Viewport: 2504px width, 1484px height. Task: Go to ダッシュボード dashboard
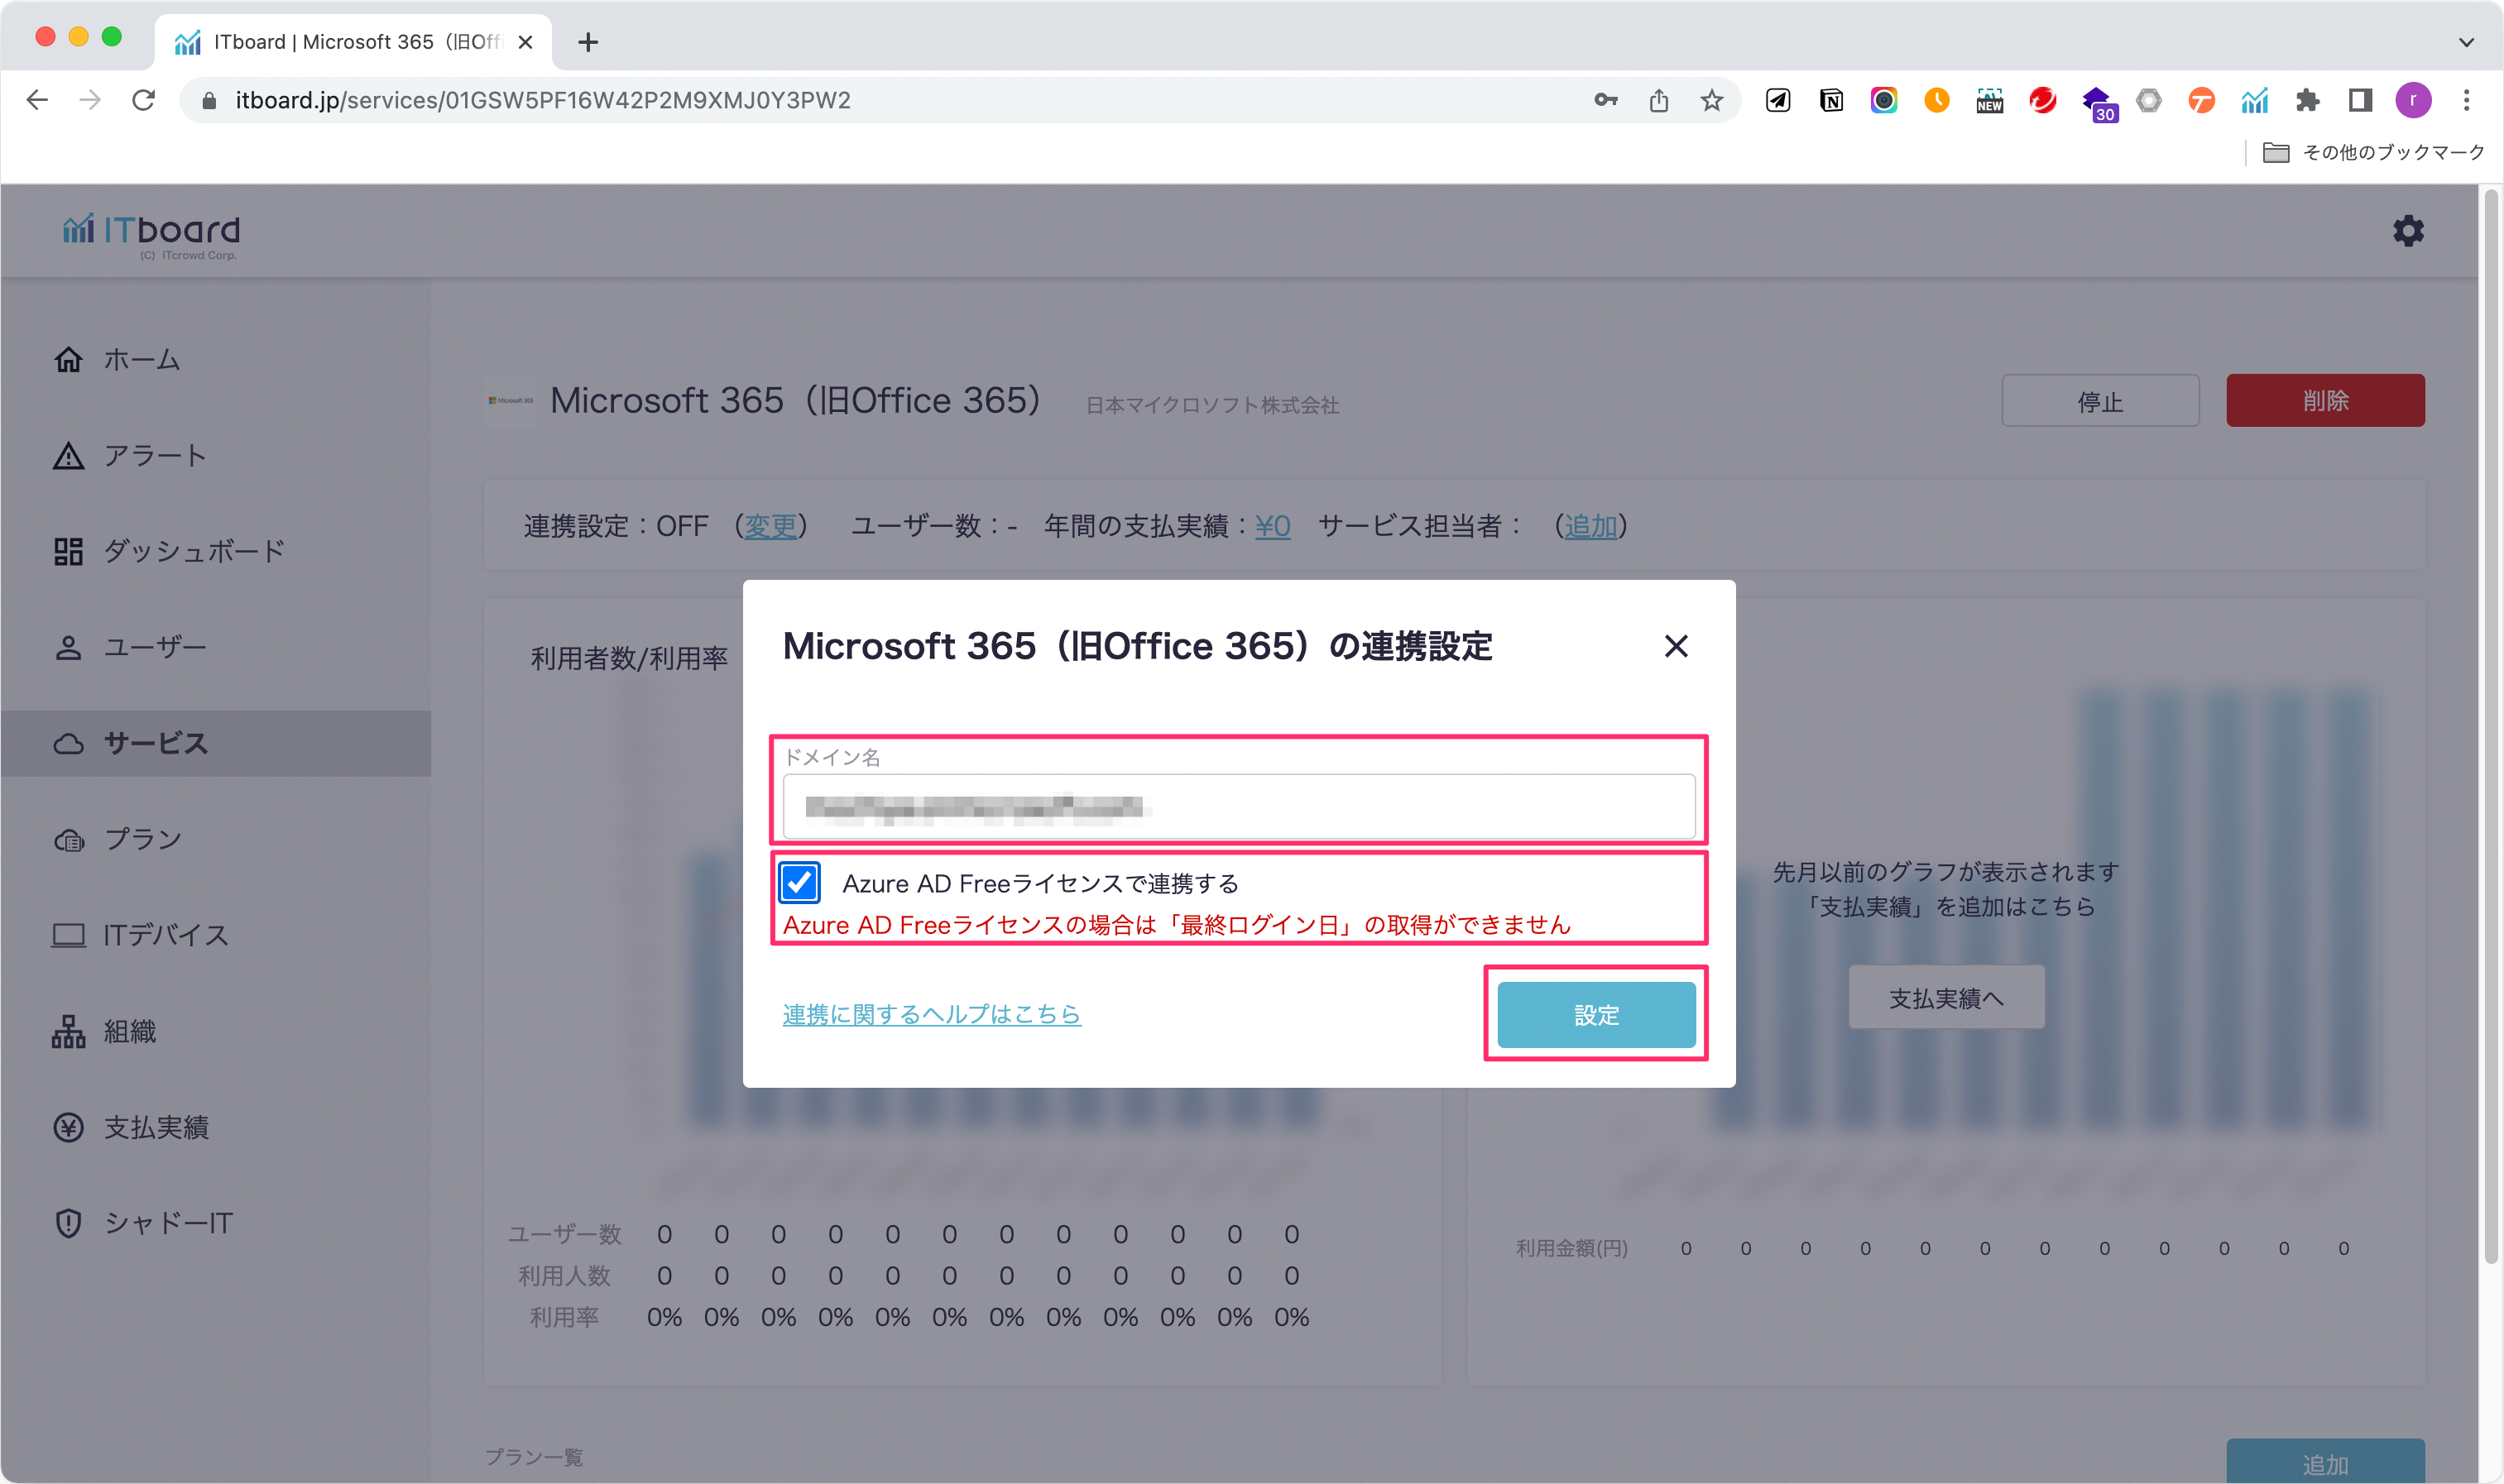coord(193,551)
